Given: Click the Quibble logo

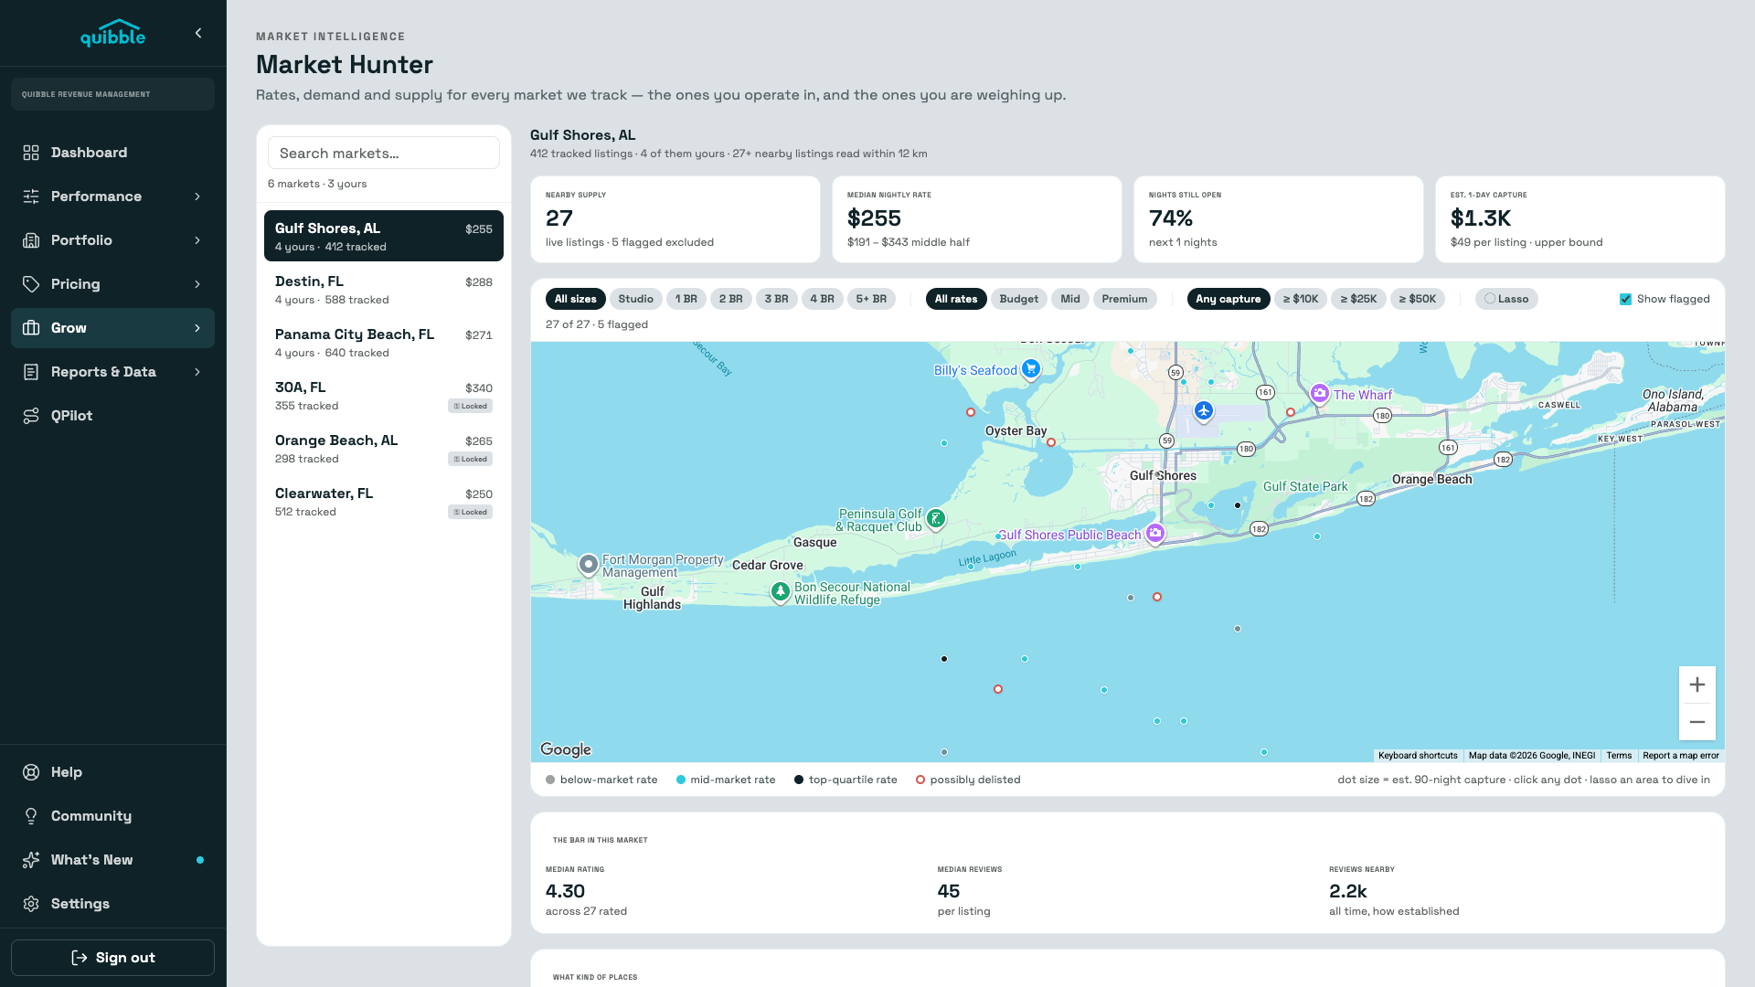Looking at the screenshot, I should point(112,33).
